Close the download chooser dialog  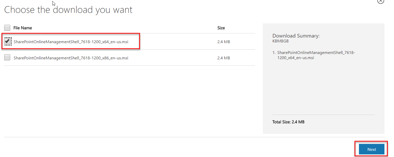[x=381, y=1]
